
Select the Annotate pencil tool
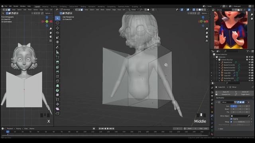57,47
